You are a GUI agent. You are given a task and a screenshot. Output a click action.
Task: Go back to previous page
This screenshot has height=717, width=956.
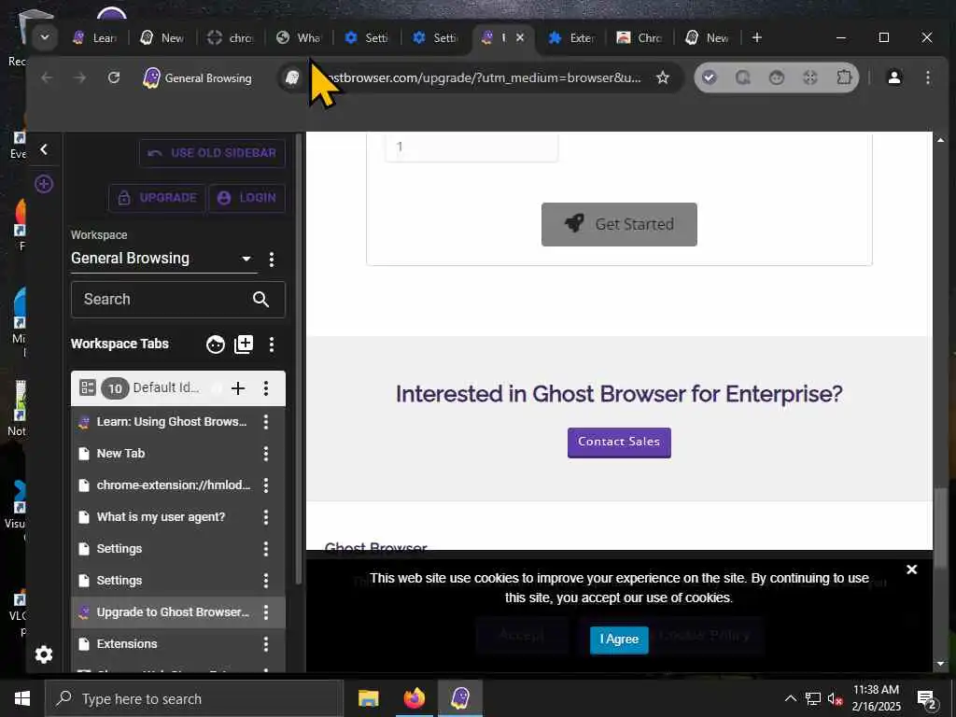coord(47,78)
